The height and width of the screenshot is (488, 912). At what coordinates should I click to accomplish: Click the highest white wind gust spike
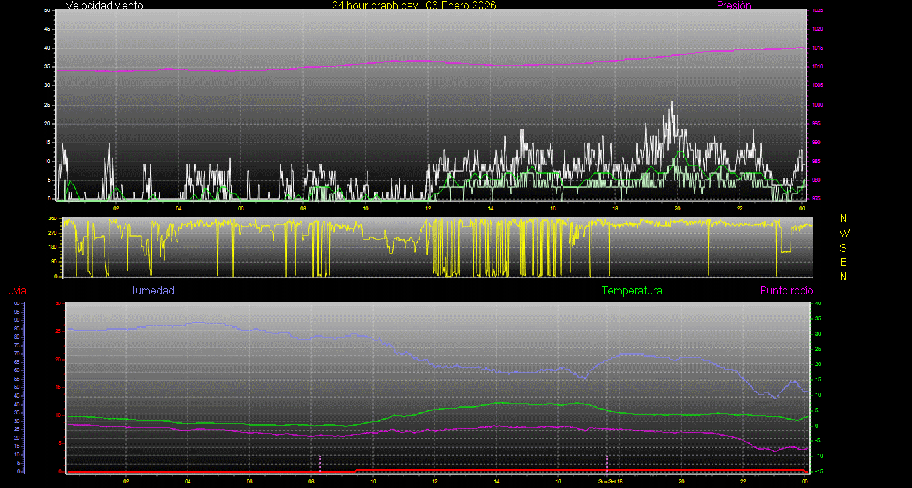(x=671, y=103)
